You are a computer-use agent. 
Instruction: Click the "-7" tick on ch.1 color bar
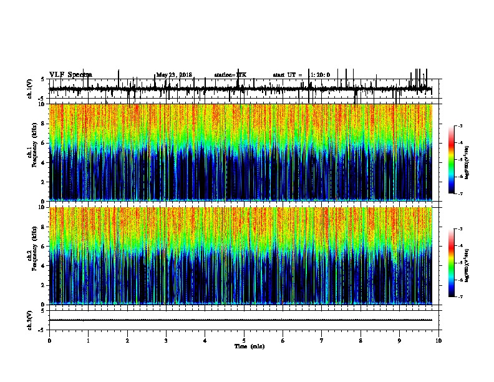pyautogui.click(x=460, y=193)
